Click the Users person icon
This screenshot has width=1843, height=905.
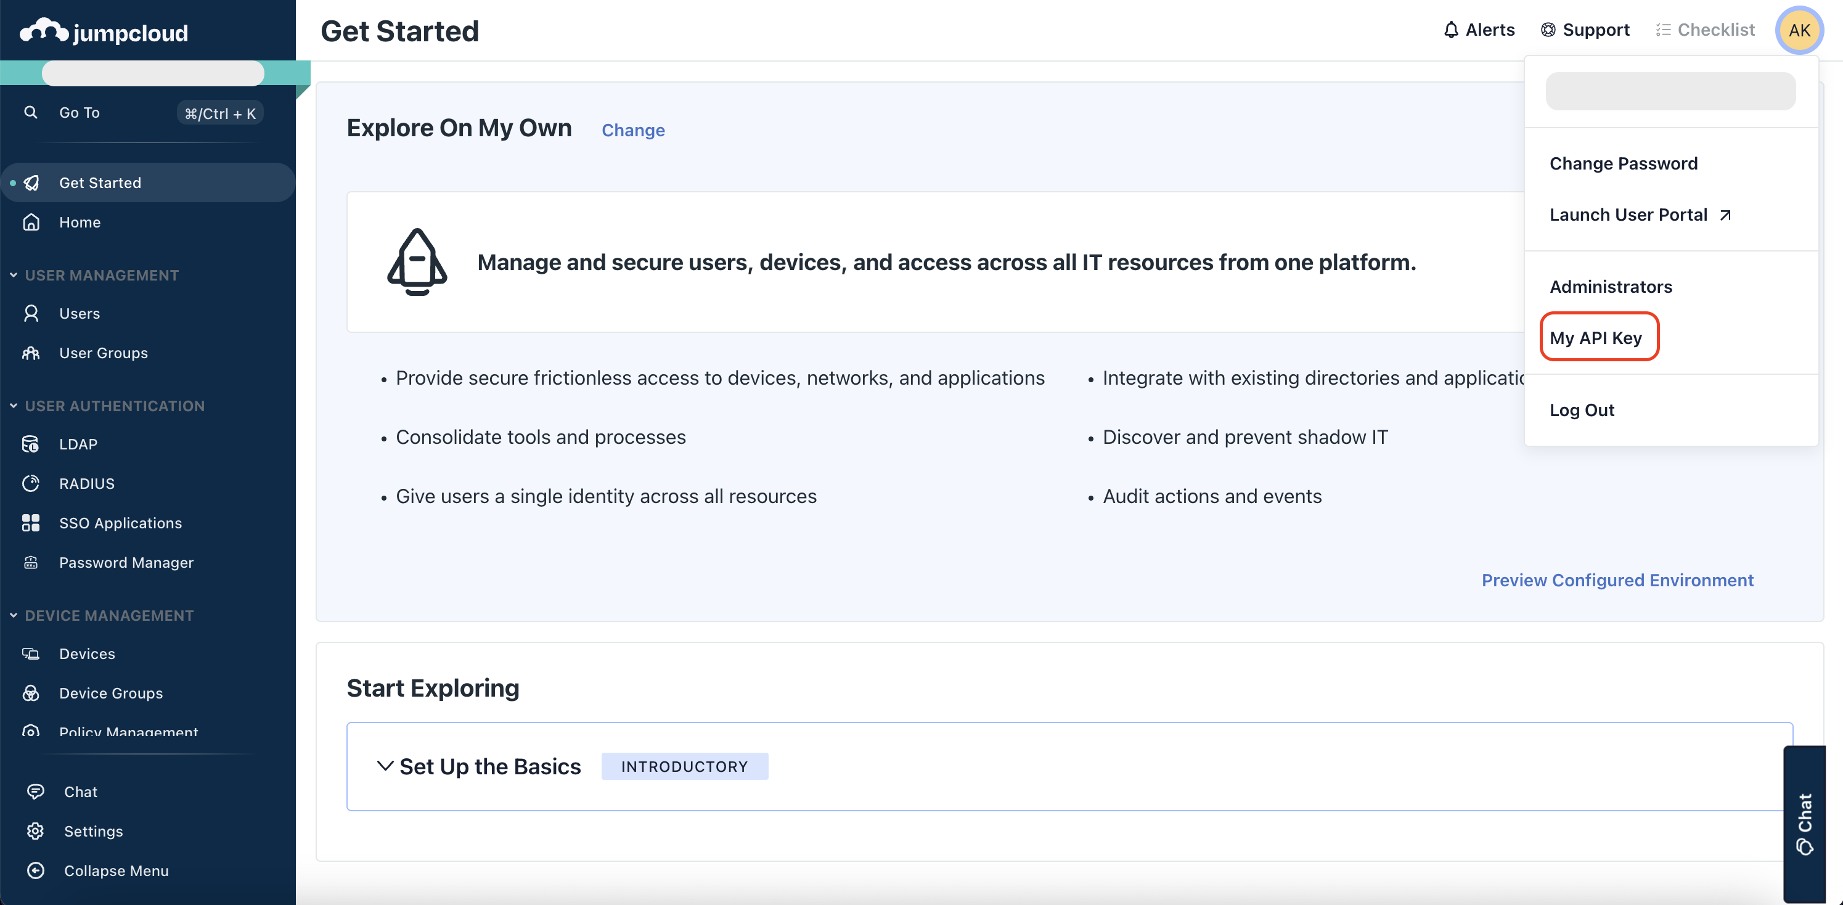[x=31, y=313]
